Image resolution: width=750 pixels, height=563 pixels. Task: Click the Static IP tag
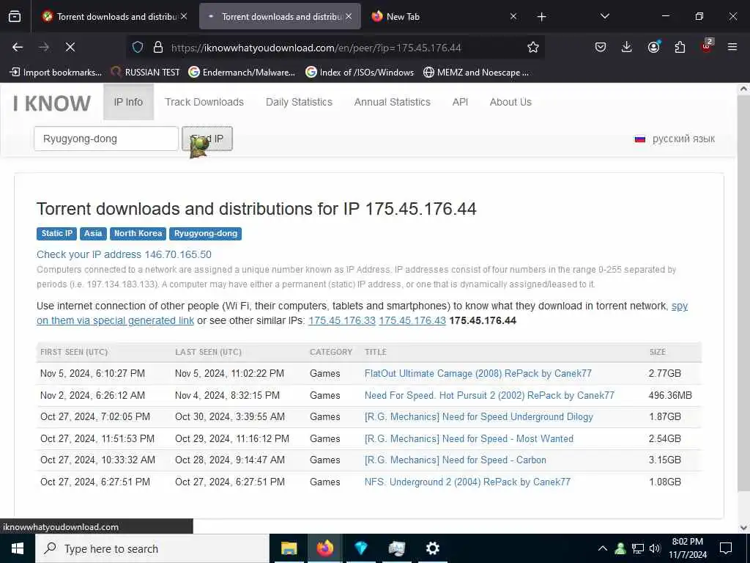click(57, 234)
